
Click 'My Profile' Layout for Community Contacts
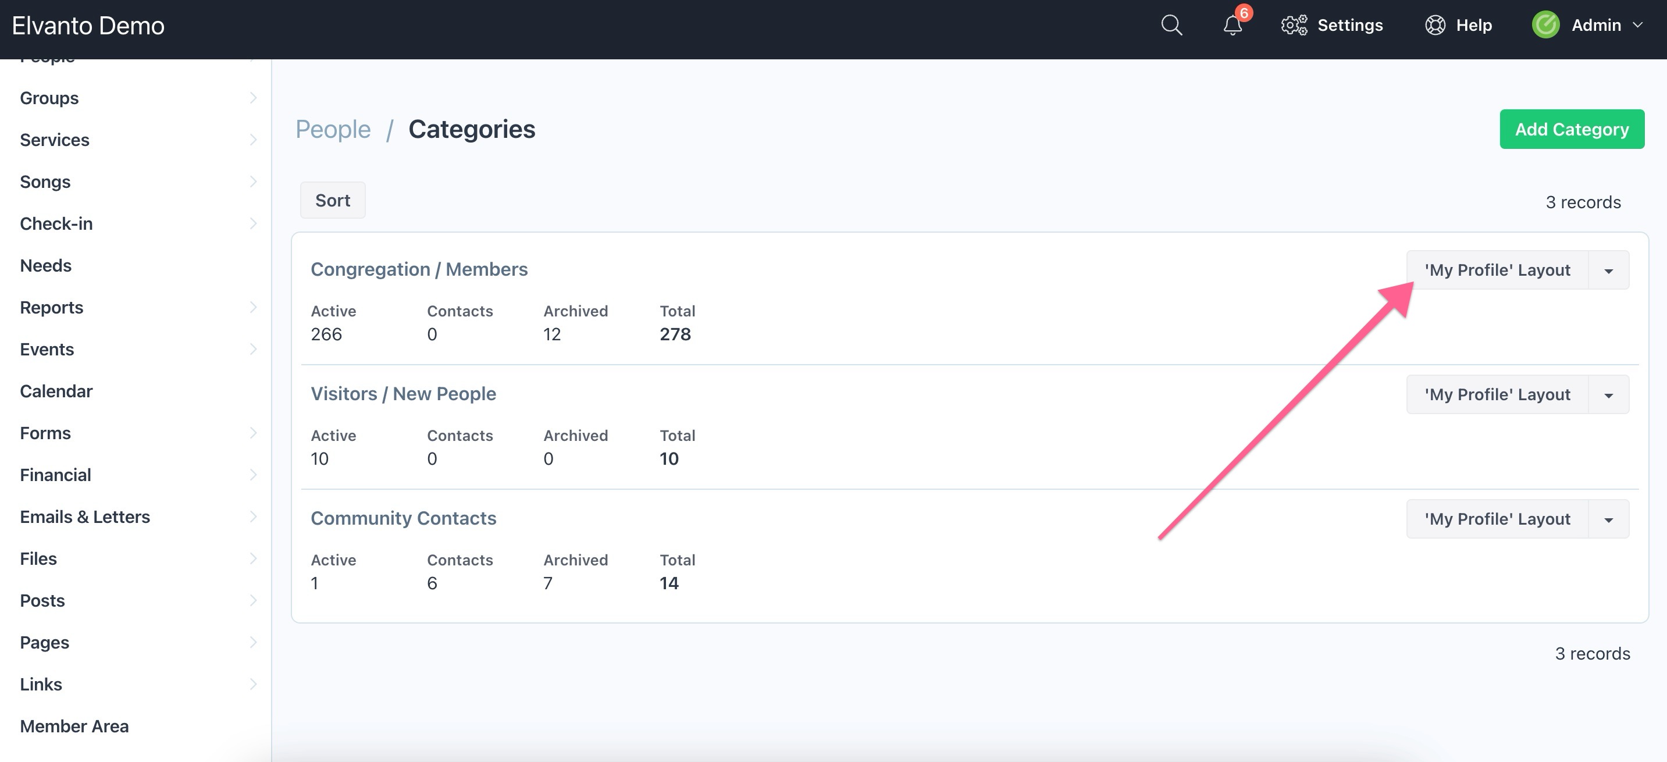1497,519
